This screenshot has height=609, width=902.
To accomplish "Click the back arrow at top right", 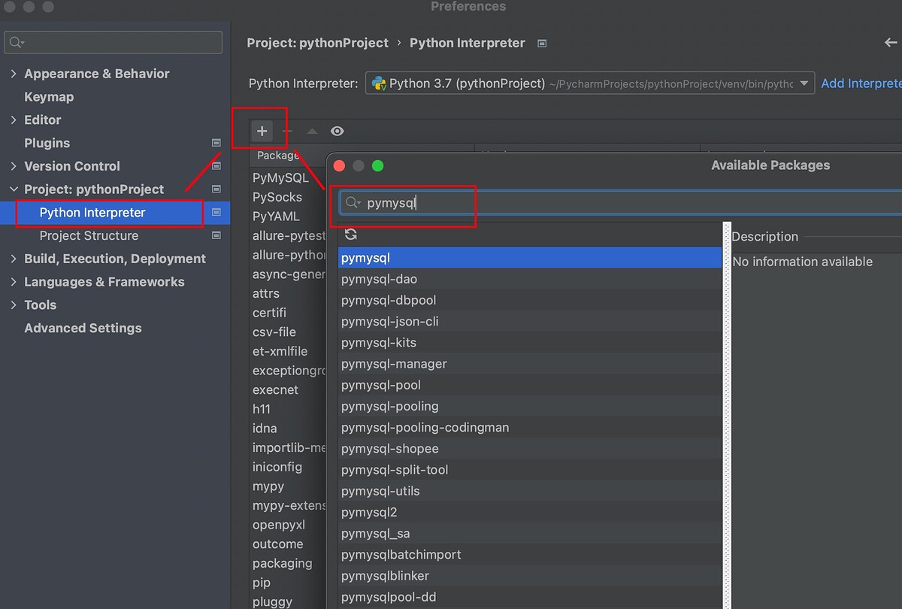I will (x=894, y=43).
